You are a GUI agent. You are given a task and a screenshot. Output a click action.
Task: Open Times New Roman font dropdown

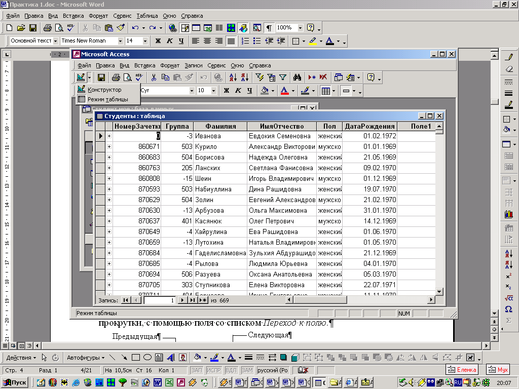pyautogui.click(x=121, y=41)
